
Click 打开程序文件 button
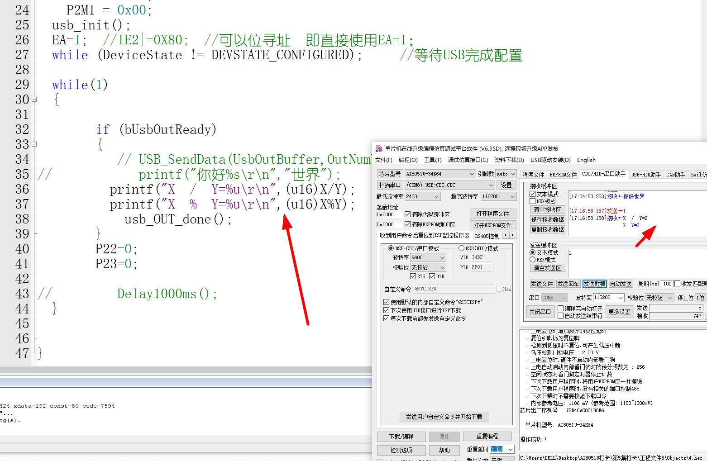coord(492,214)
